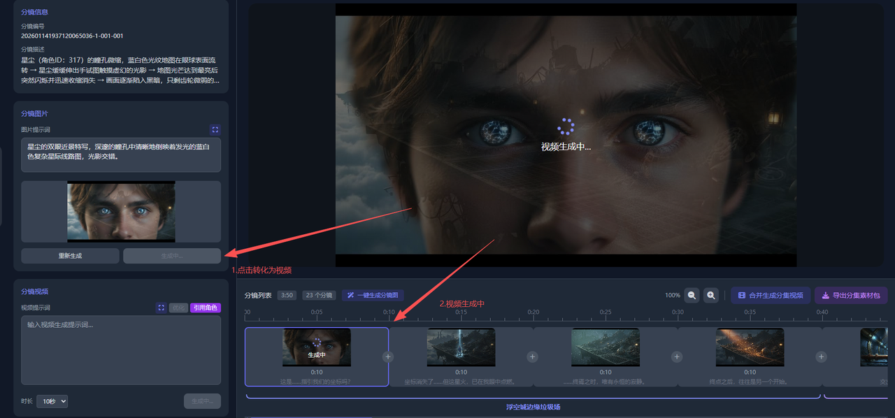Add a shot after the first storyboard clip
Screen dimensions: 895x418
388,356
